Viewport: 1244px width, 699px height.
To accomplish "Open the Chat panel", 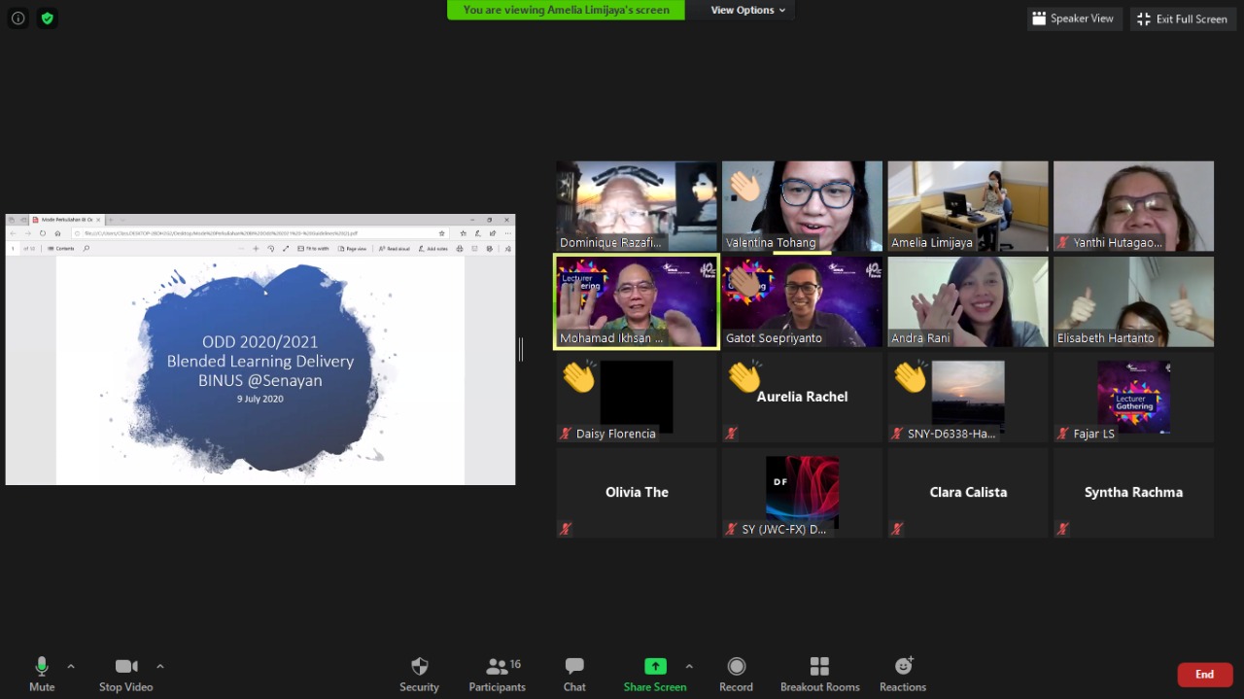I will (574, 673).
